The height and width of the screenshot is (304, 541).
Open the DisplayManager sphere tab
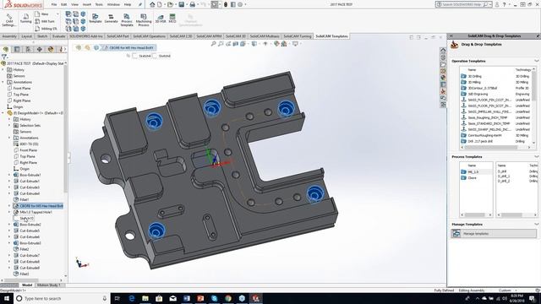point(51,49)
